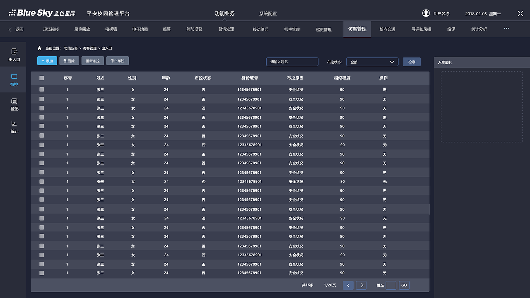The width and height of the screenshot is (530, 298).
Task: Click the 删除 button
Action: (x=69, y=61)
